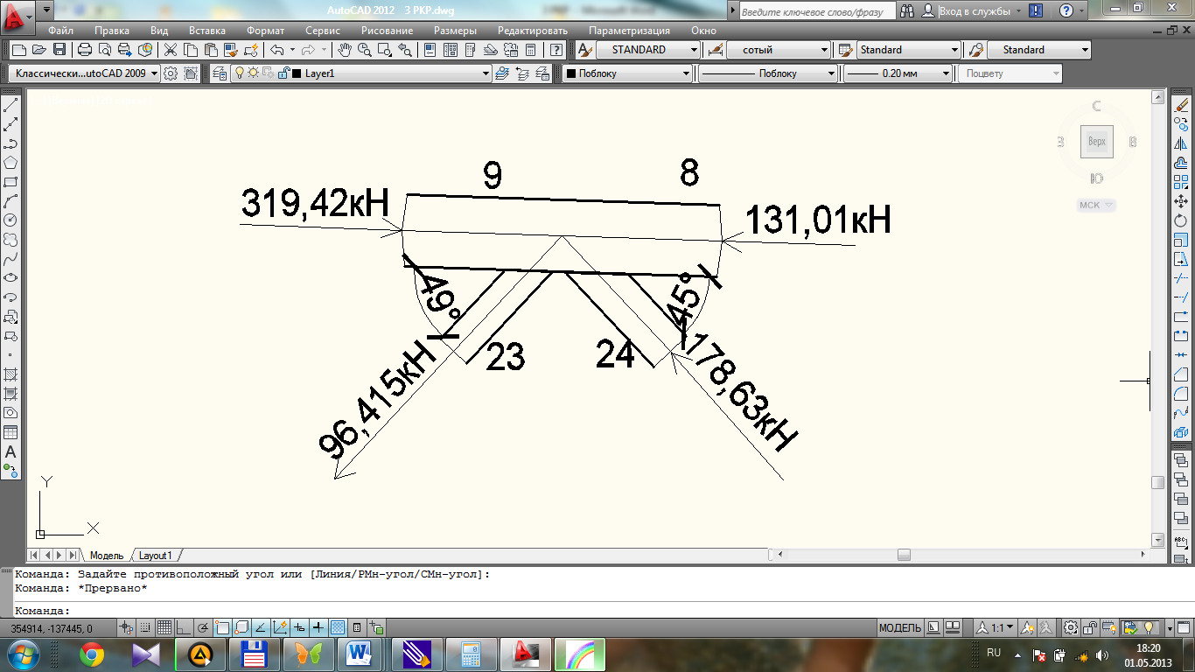Click the Plot printer icon
Viewport: 1195px width, 672px height.
point(85,50)
